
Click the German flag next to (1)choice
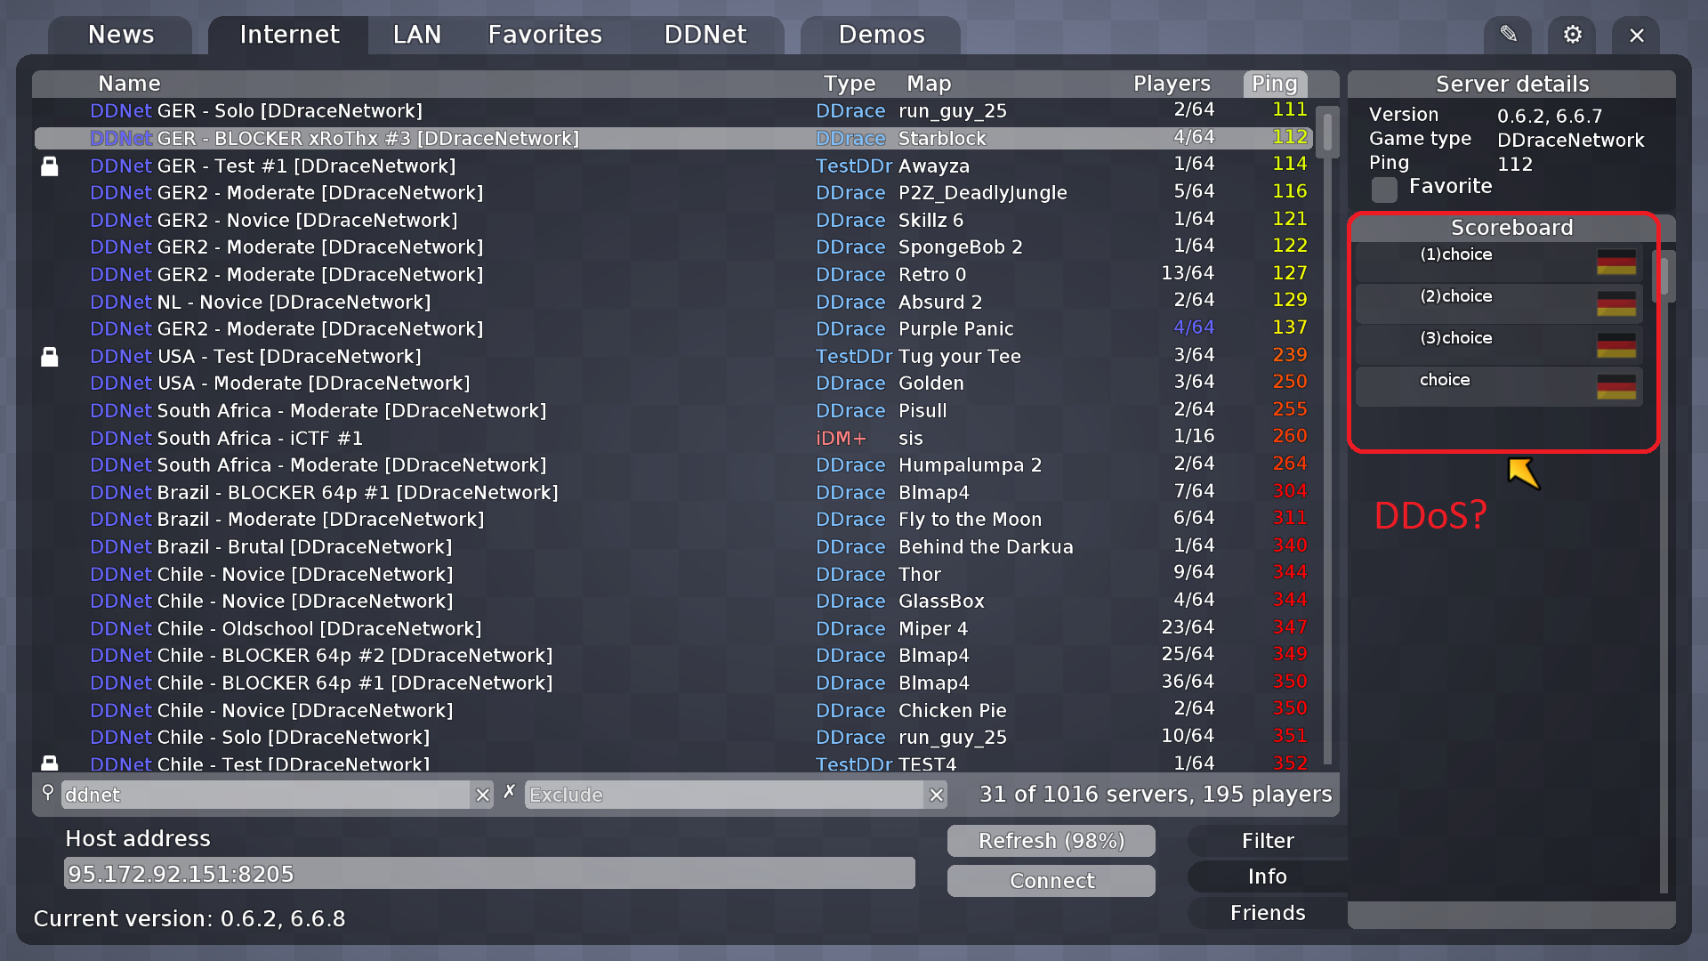click(x=1617, y=261)
